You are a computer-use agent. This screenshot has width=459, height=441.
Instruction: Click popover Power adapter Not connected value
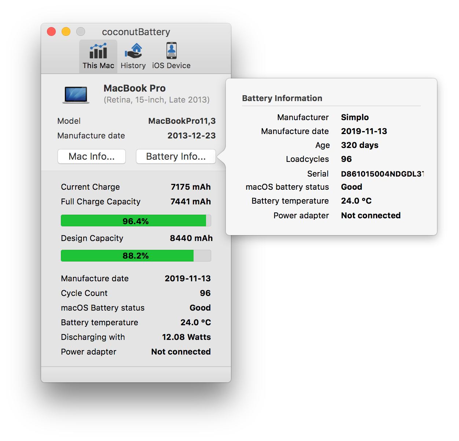(371, 215)
